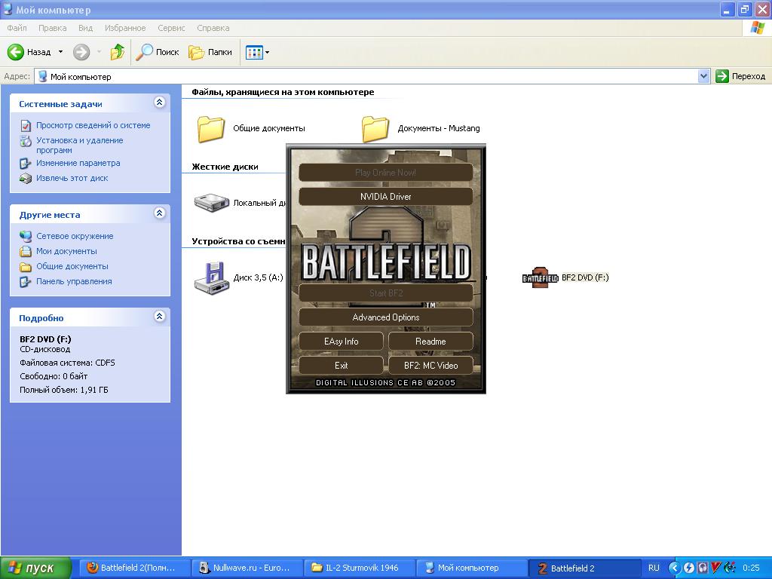Click the green Up folder icon
Image resolution: width=772 pixels, height=579 pixels.
(117, 52)
